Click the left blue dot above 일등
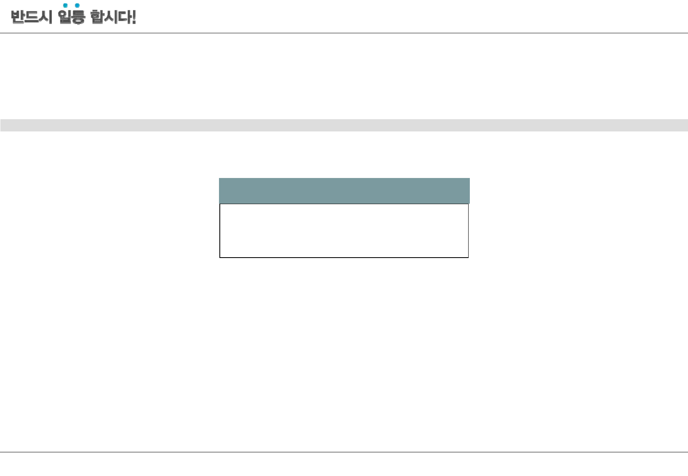688x476 pixels. [65, 6]
